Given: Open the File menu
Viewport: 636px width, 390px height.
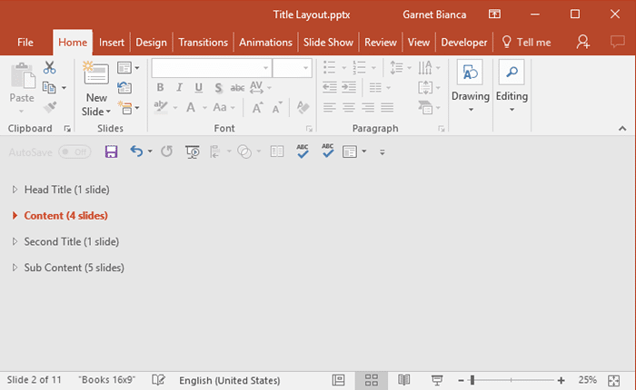Looking at the screenshot, I should (25, 42).
